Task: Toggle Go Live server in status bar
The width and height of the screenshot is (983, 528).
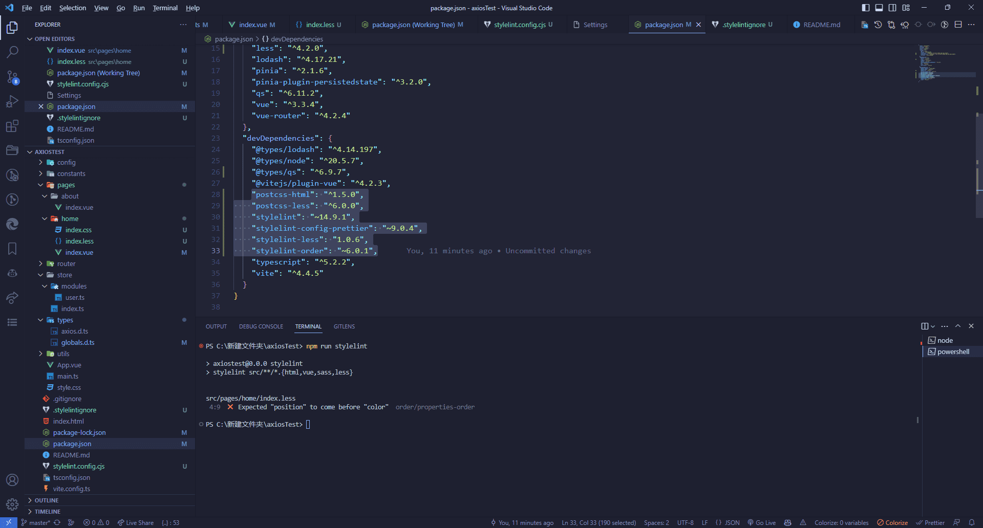Action: (x=762, y=522)
